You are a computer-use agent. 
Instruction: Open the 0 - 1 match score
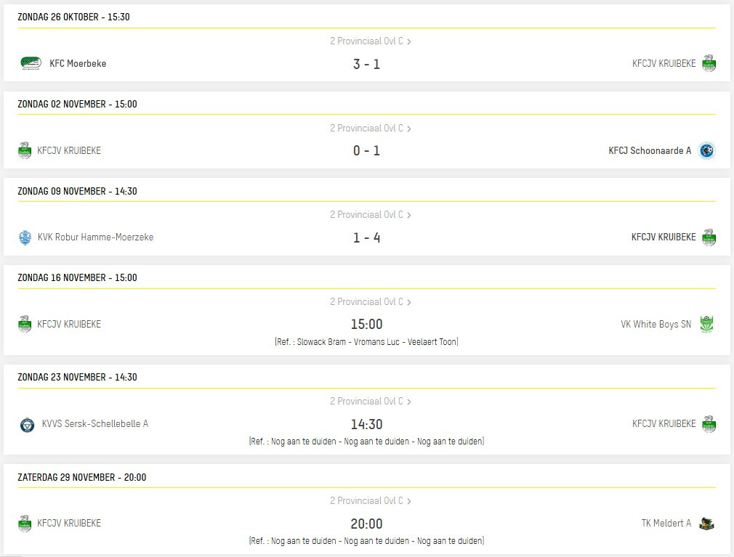[x=366, y=150]
